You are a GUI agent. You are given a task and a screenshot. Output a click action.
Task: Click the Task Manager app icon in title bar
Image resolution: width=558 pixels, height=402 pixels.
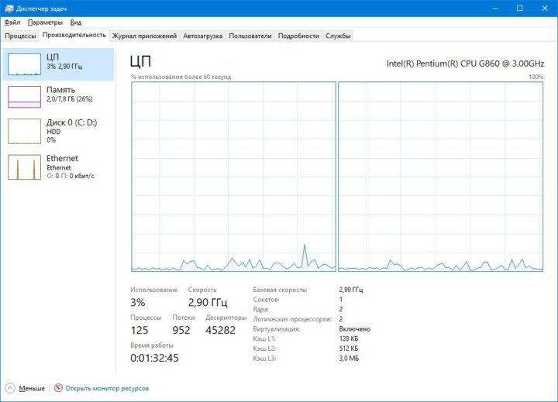(x=9, y=8)
